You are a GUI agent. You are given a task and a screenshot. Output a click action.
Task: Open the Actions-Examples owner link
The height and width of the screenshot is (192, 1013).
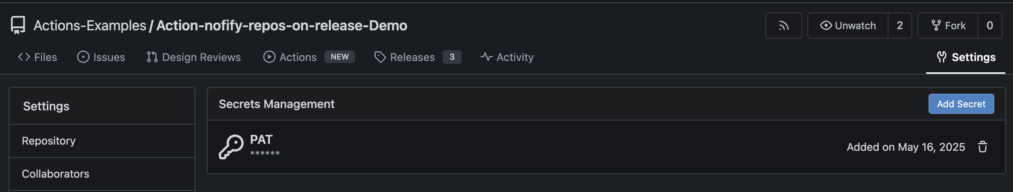90,26
